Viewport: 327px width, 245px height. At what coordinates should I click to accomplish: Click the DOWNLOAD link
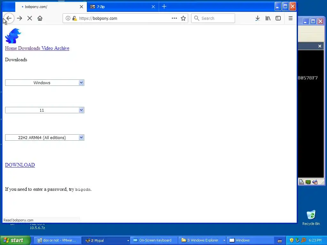[20, 165]
